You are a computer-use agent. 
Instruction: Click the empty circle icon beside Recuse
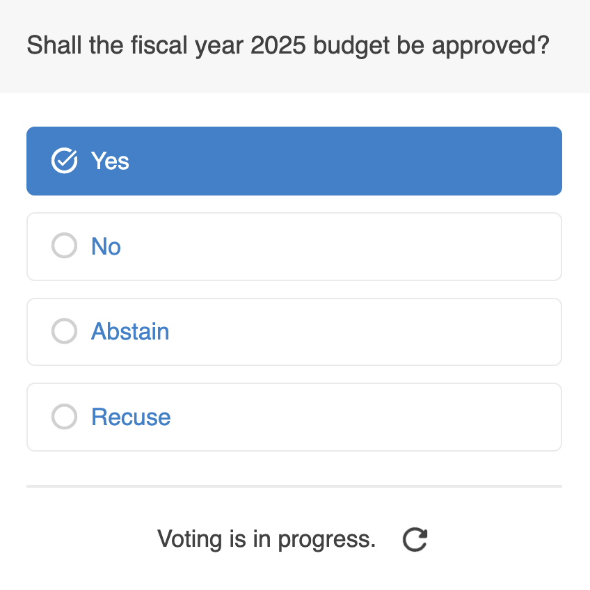(64, 417)
